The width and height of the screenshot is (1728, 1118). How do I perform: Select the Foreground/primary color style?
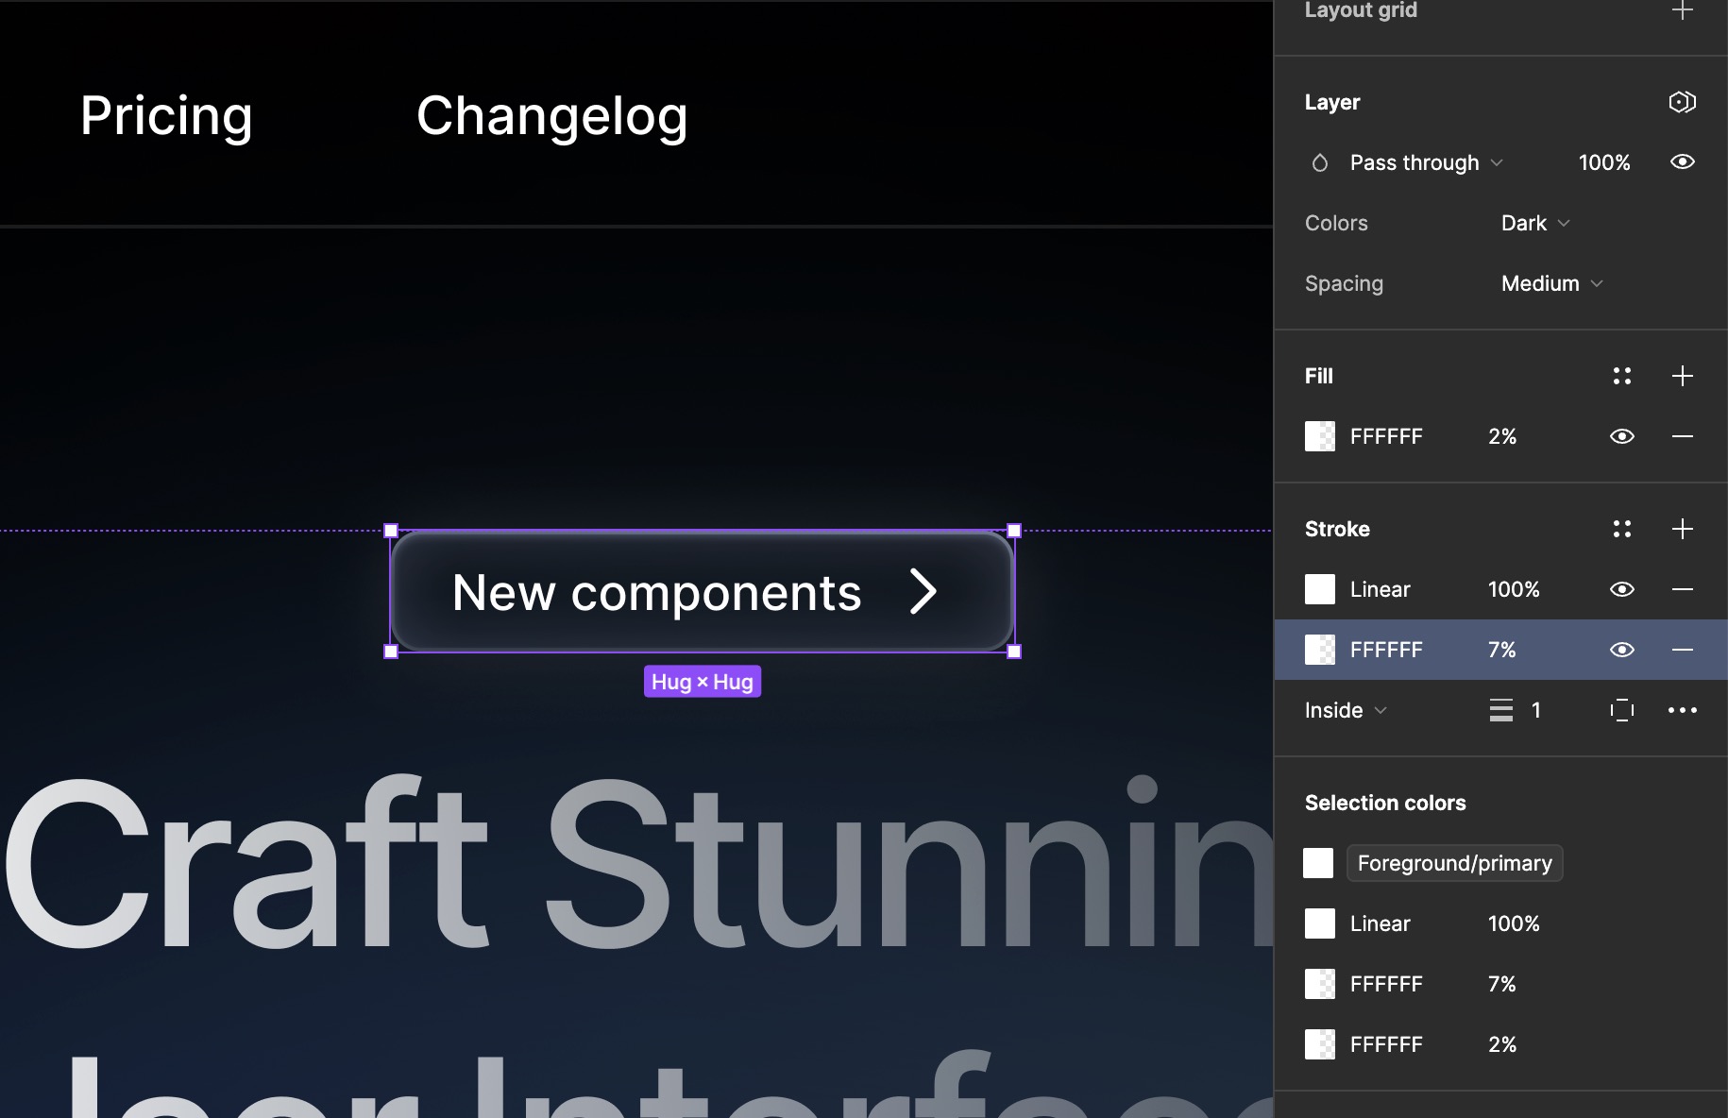click(x=1454, y=862)
